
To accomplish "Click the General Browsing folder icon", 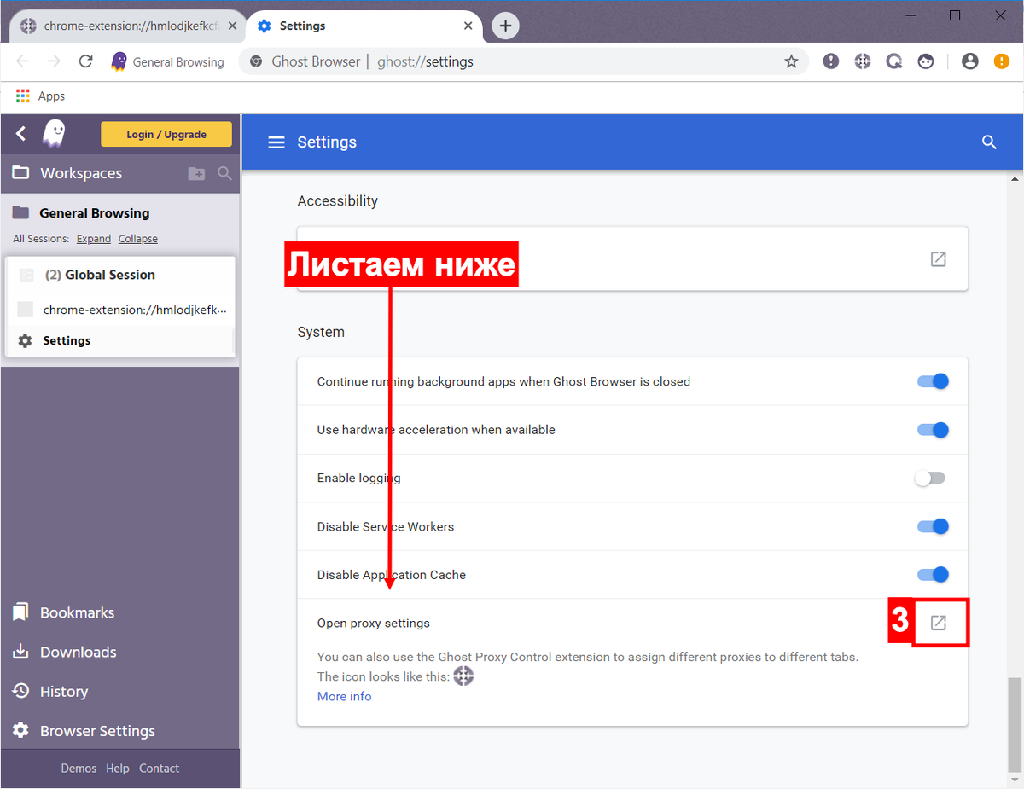I will 21,212.
